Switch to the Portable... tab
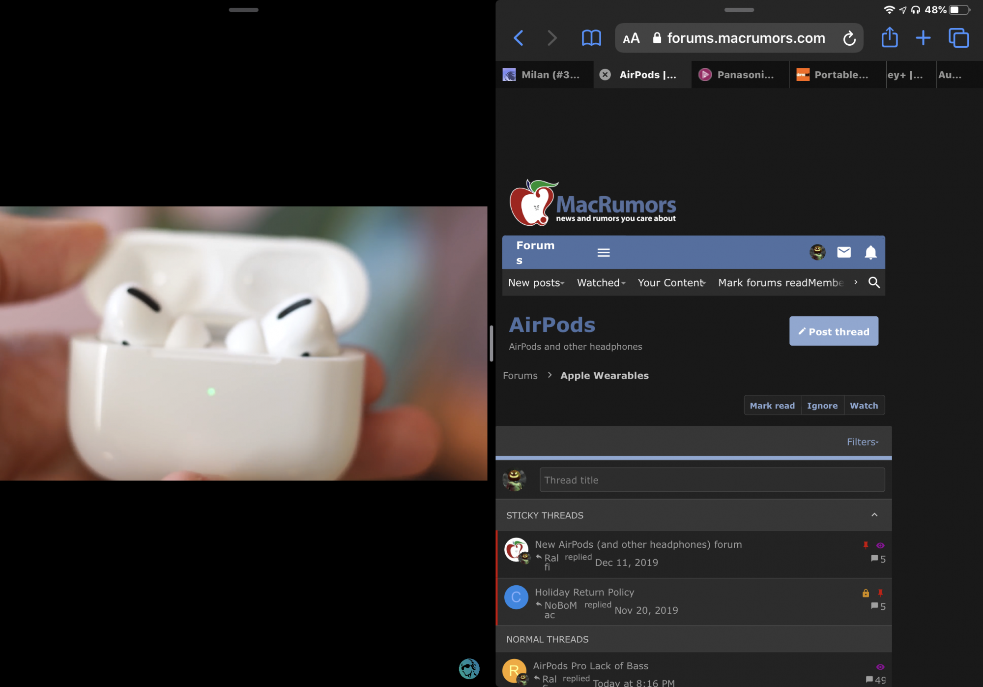Image resolution: width=983 pixels, height=687 pixels. pos(837,75)
